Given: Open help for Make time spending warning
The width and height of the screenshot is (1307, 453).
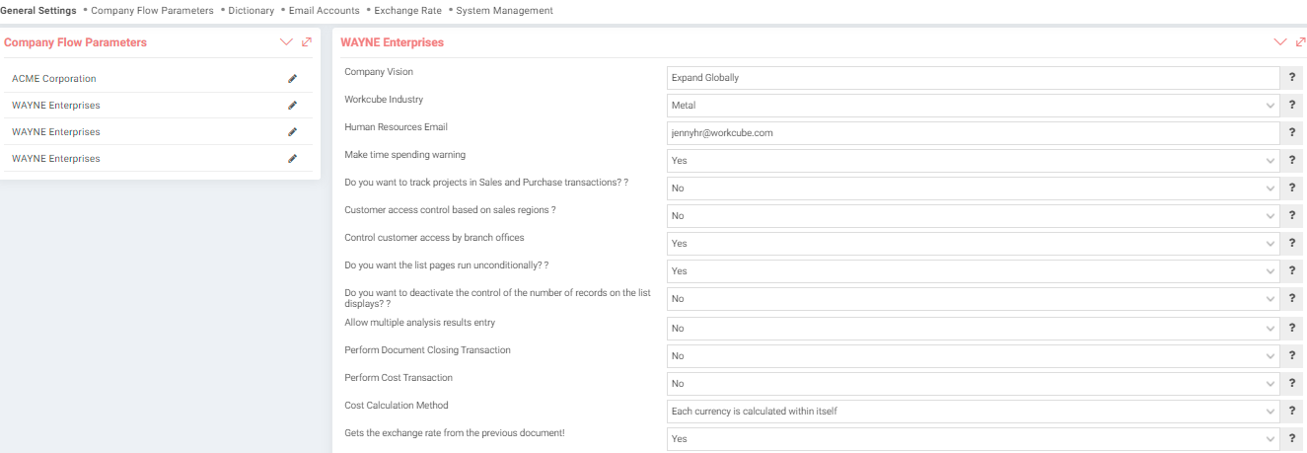Looking at the screenshot, I should pyautogui.click(x=1292, y=161).
